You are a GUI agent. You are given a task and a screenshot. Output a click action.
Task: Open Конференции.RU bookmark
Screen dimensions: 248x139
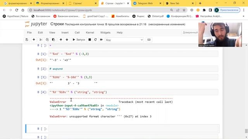click(180, 16)
